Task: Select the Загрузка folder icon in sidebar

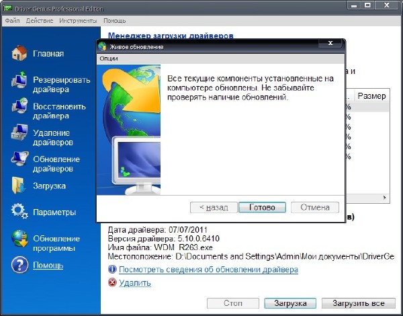Action: click(x=19, y=186)
